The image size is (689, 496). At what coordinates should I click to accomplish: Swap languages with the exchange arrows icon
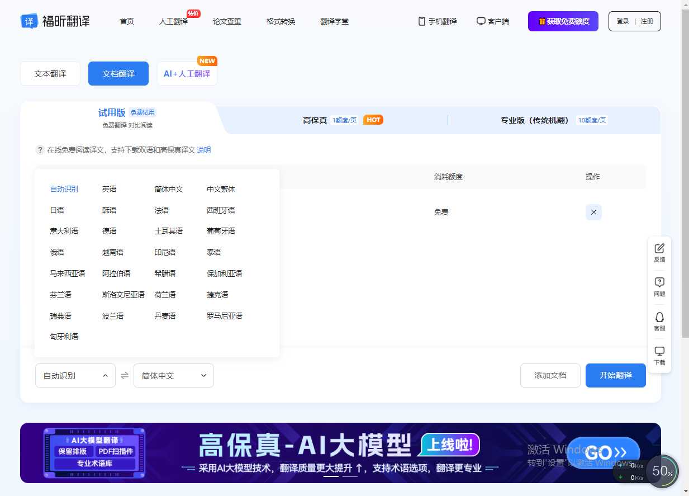(x=125, y=376)
